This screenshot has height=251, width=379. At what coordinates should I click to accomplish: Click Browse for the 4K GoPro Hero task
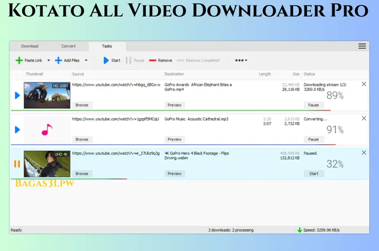coord(82,173)
